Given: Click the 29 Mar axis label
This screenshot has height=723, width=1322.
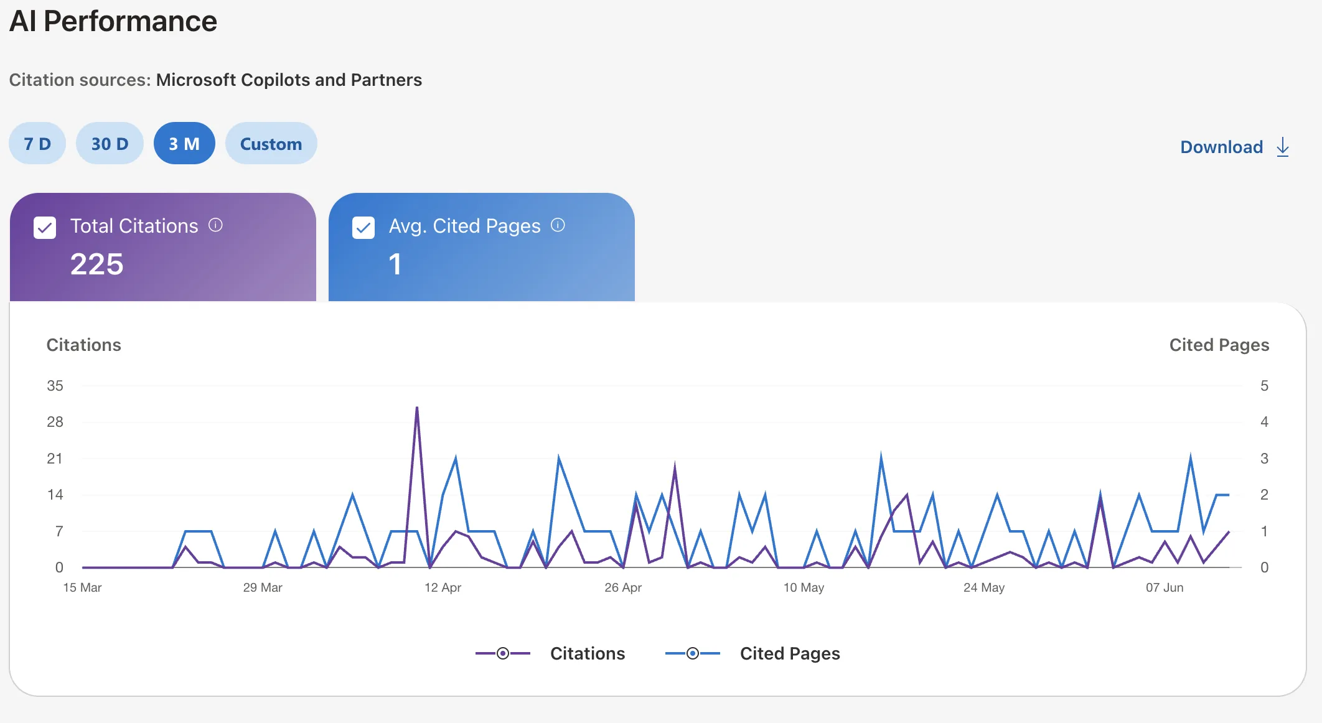Looking at the screenshot, I should [x=263, y=587].
